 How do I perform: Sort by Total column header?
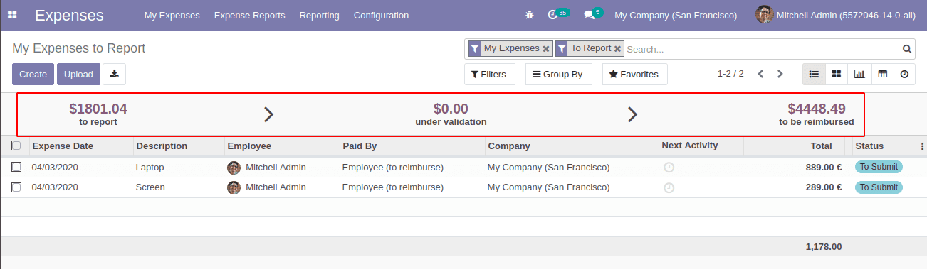(821, 146)
